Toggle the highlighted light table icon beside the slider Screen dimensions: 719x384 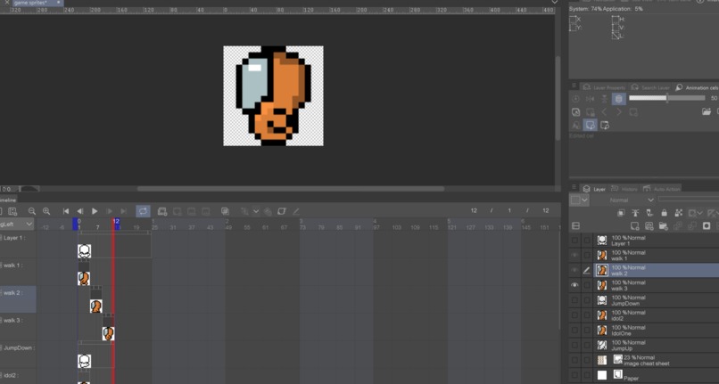pos(618,99)
